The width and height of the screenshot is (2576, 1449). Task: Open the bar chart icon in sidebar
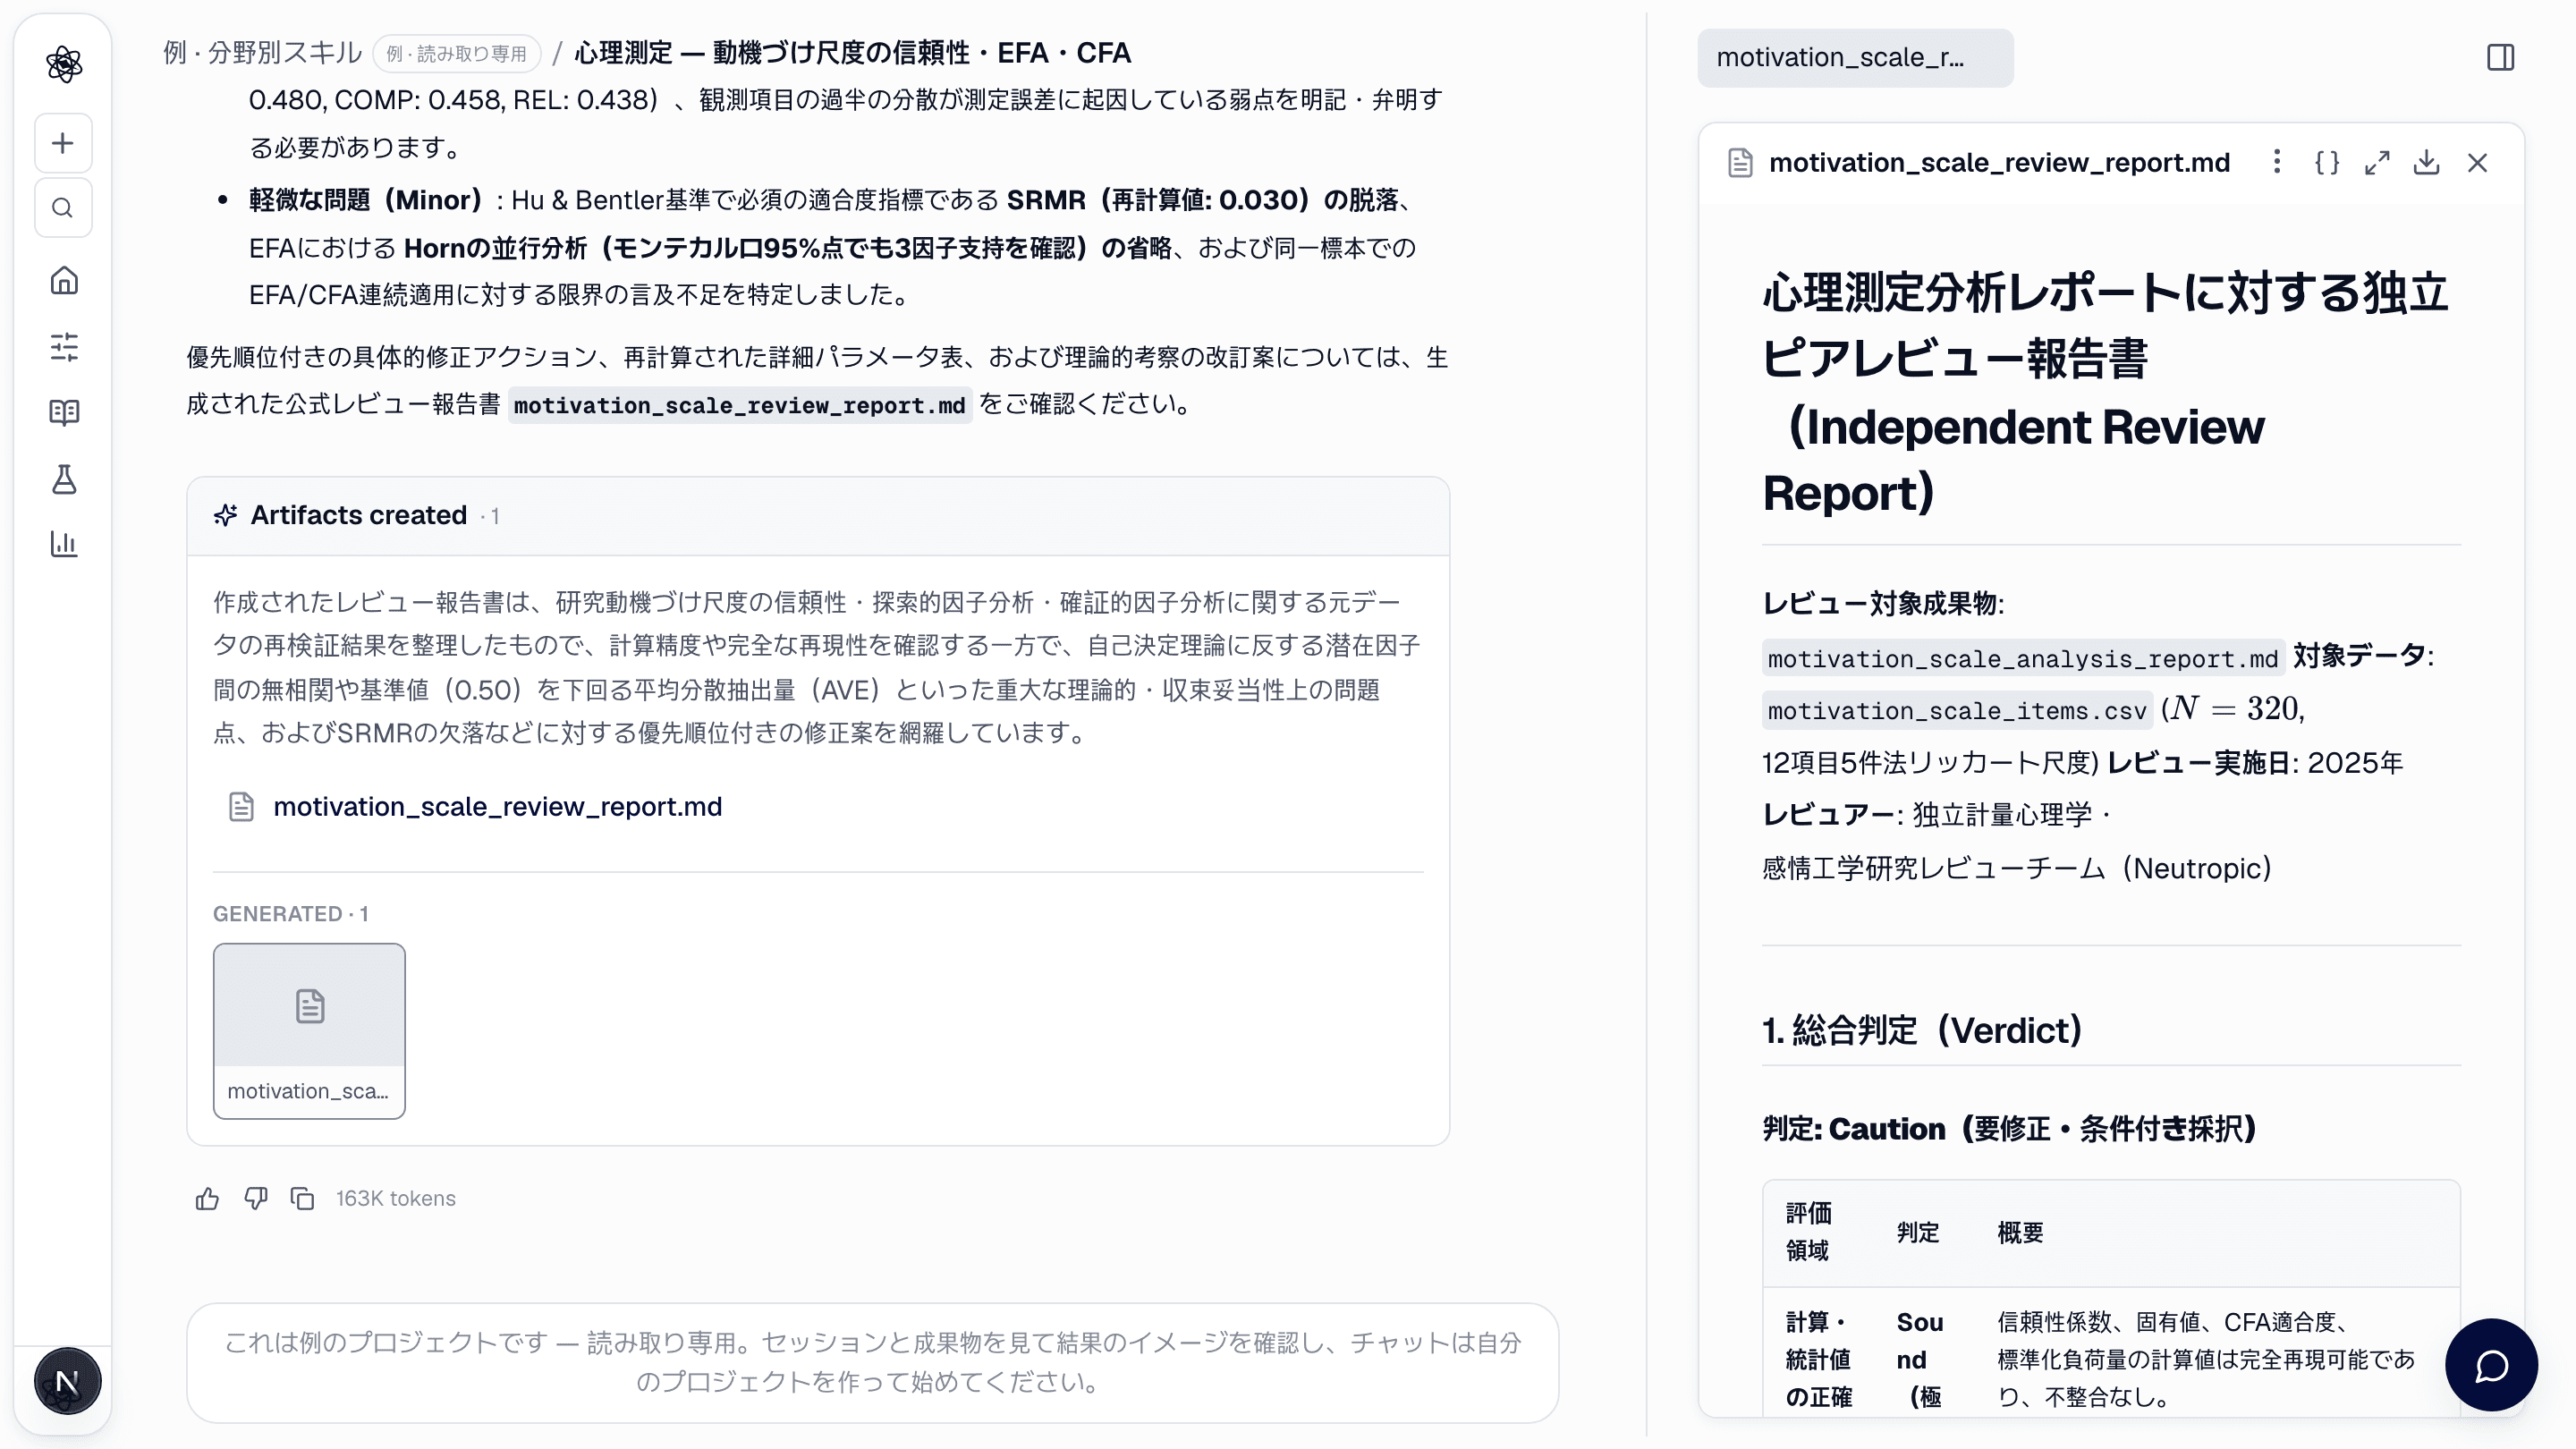[x=64, y=544]
